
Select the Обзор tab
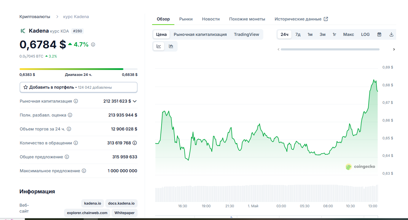(x=163, y=19)
